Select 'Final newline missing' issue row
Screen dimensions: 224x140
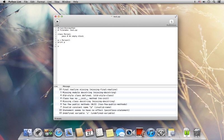[x=116, y=89]
